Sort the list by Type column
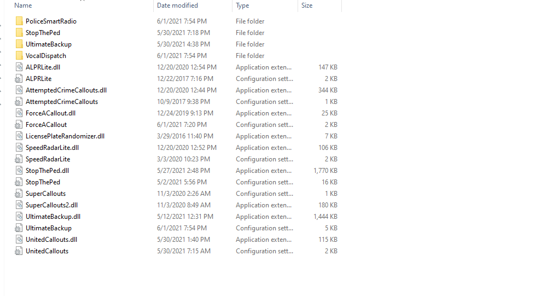This screenshot has width=535, height=296. coord(242,5)
